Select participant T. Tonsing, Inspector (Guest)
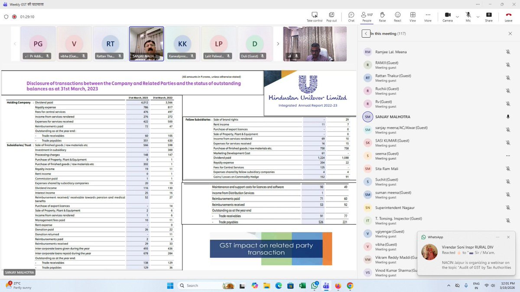Viewport: 520px width, 292px height. coord(438,221)
